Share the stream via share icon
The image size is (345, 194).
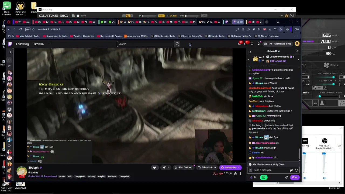[235, 174]
